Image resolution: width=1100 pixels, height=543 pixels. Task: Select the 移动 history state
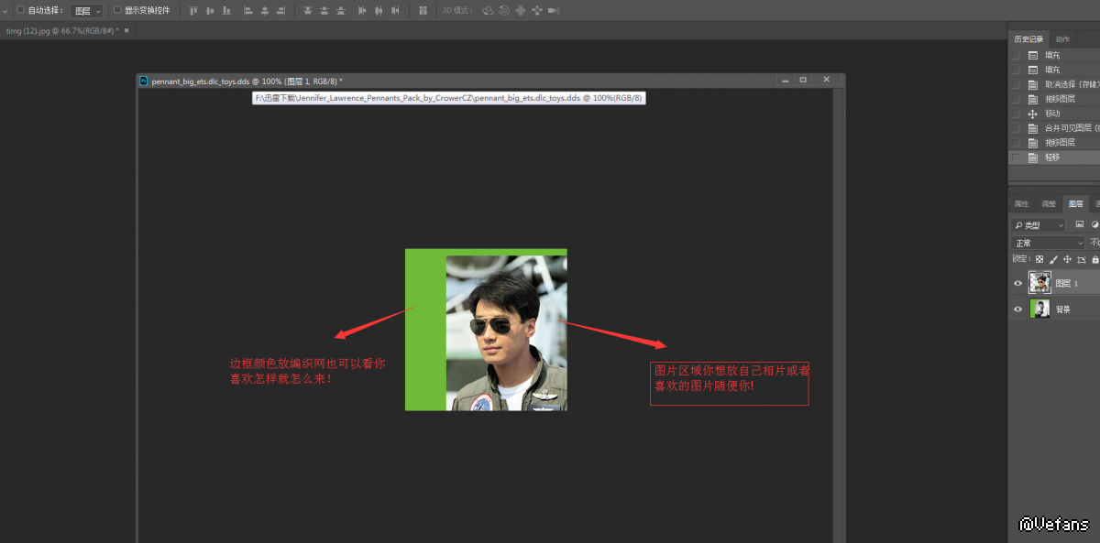(1052, 114)
